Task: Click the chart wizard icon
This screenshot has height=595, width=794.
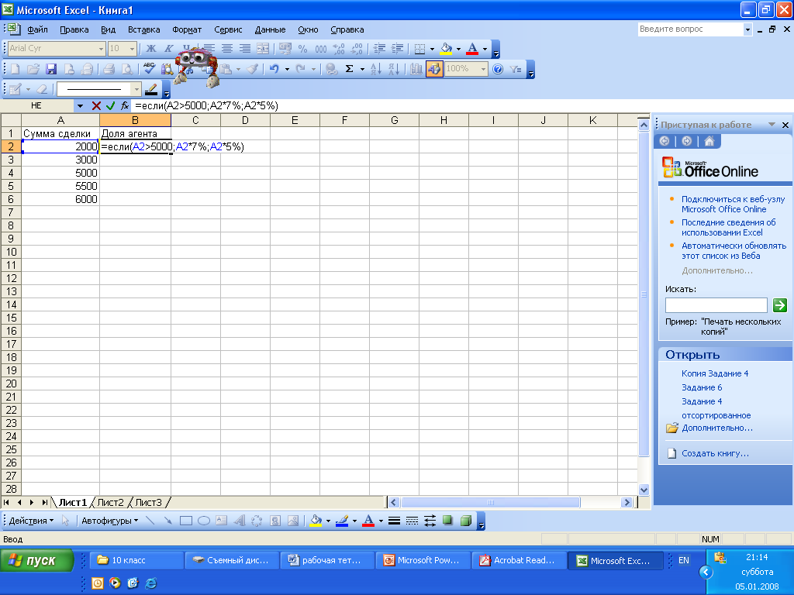Action: coord(416,69)
